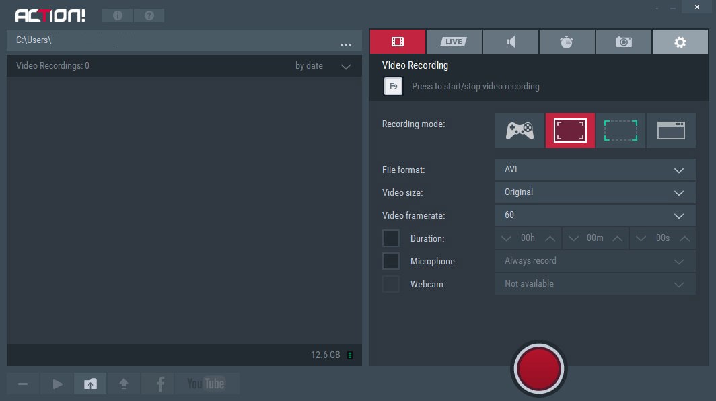The width and height of the screenshot is (716, 401).
Task: Open the settings gear tab
Action: [680, 42]
